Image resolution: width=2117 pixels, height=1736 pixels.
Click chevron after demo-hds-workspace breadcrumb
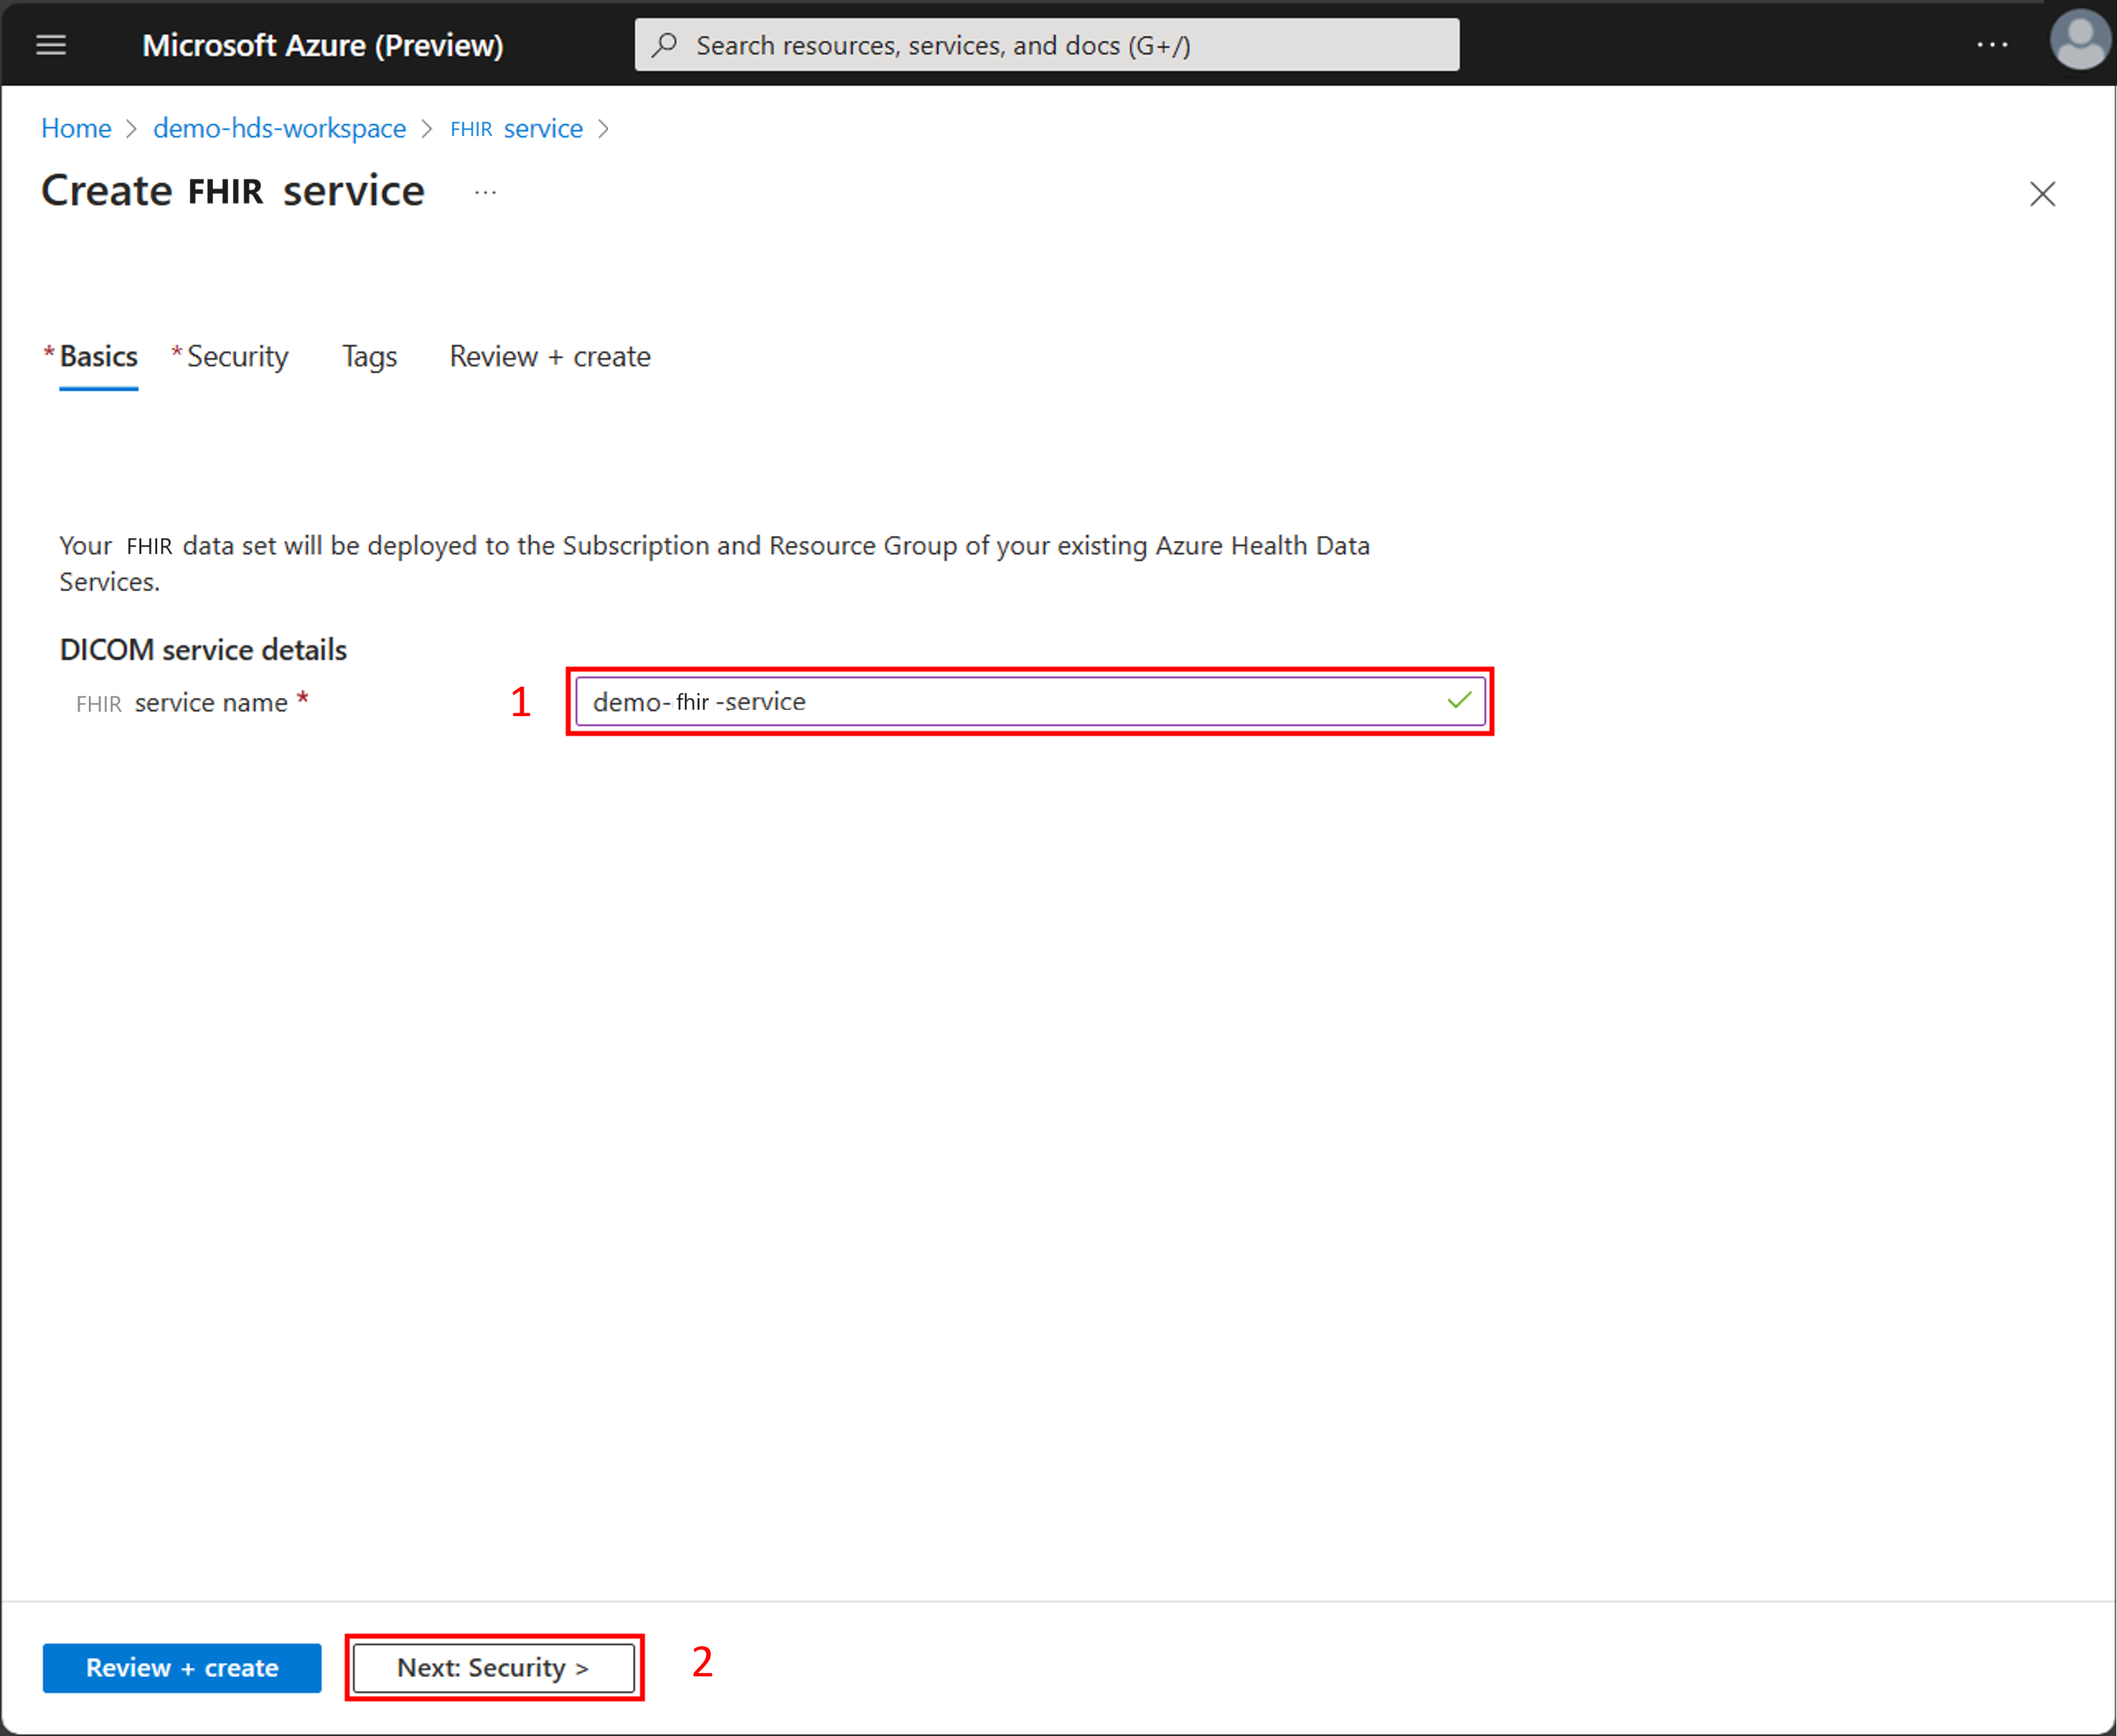(428, 129)
